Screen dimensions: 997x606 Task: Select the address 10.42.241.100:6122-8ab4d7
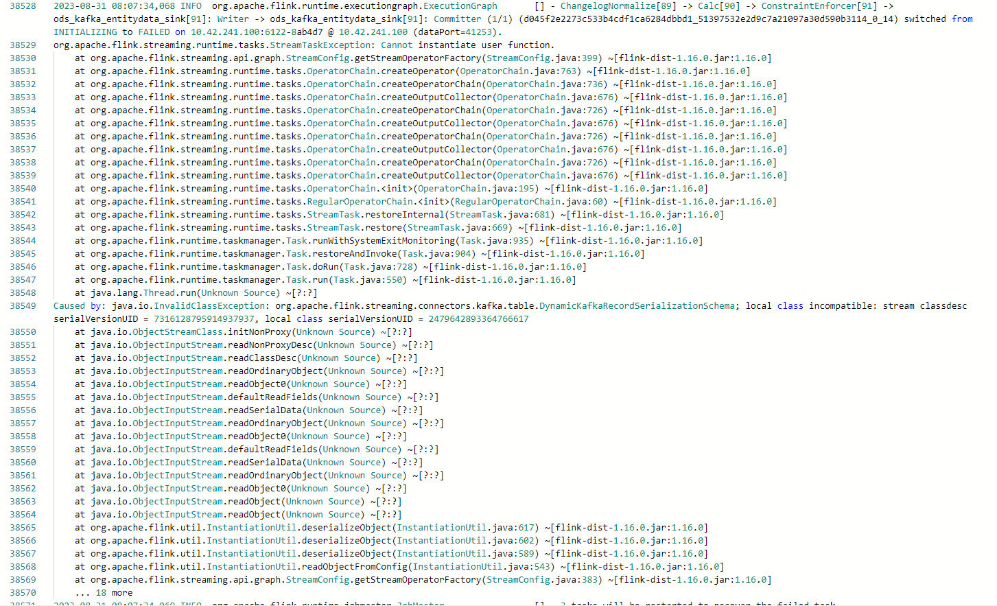257,32
